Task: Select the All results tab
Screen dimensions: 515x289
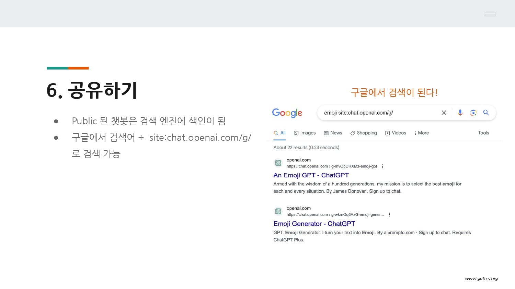Action: click(x=279, y=133)
